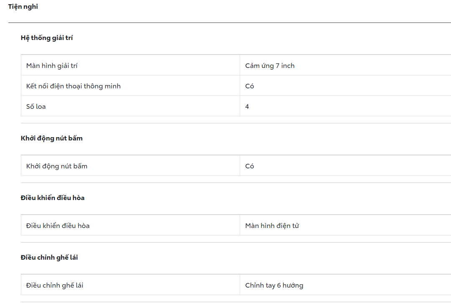Click the Tiện nghi section title

tap(23, 7)
